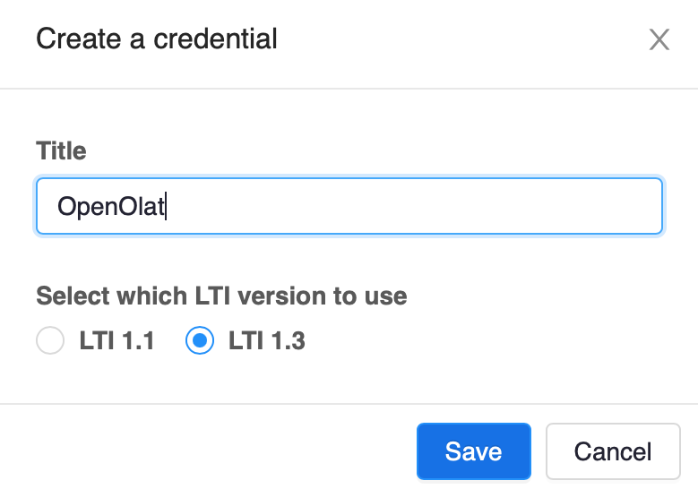The height and width of the screenshot is (489, 698).
Task: Click the 'Create a credential' heading
Action: coord(157,39)
